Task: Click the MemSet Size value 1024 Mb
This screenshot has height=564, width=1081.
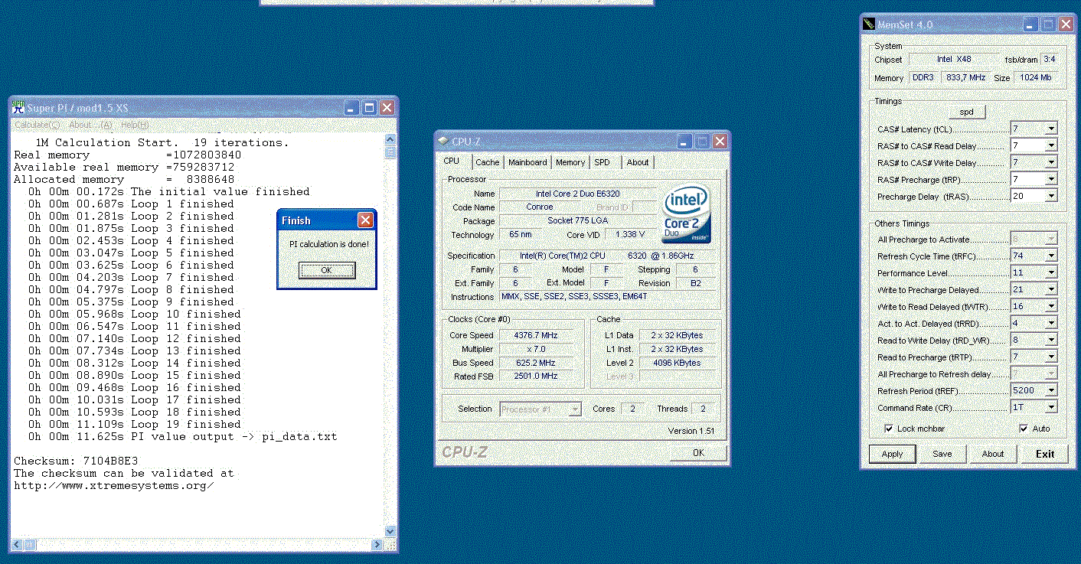Action: click(1036, 77)
